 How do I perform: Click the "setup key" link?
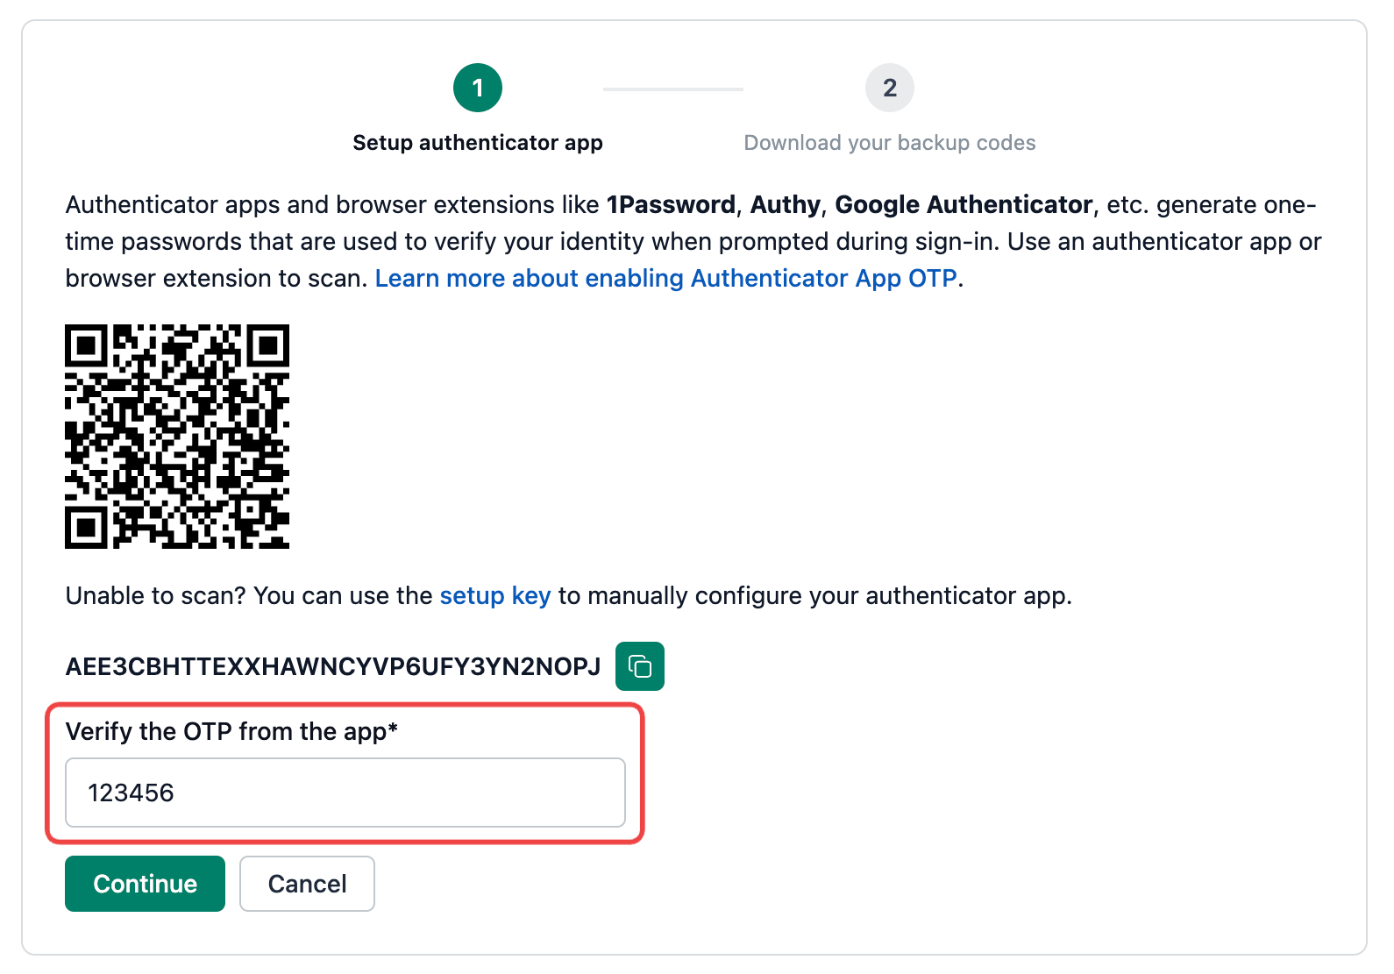click(495, 596)
